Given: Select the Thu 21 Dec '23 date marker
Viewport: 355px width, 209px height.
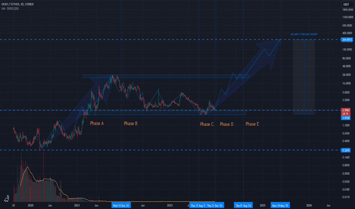Looking at the screenshot, I should [x=214, y=205].
